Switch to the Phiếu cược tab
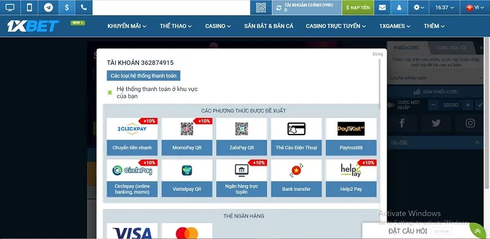Viewport: 490px width, 239px height. click(407, 48)
